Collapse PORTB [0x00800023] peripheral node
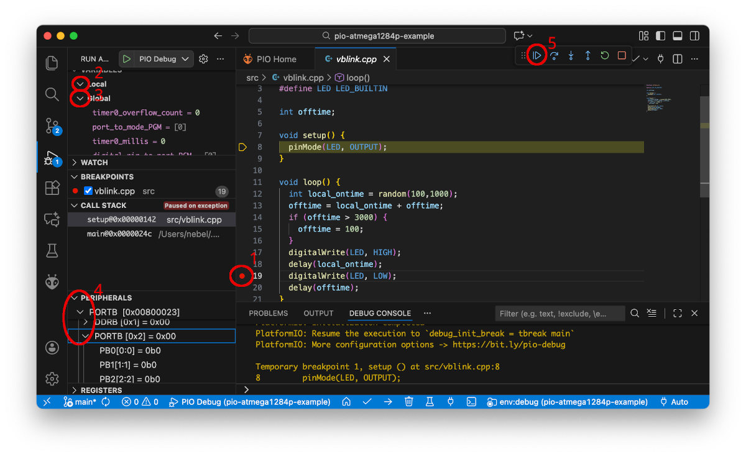 [80, 312]
